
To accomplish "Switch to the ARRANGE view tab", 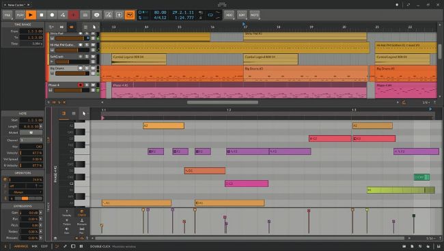I will pos(21,246).
